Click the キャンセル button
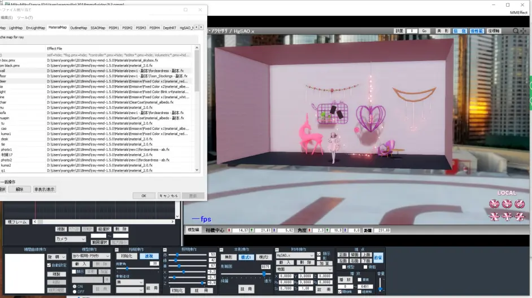This screenshot has width=532, height=298. click(169, 196)
